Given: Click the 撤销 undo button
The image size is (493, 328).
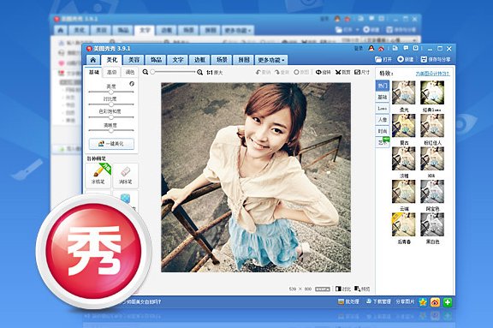Looking at the screenshot, I should point(263,72).
